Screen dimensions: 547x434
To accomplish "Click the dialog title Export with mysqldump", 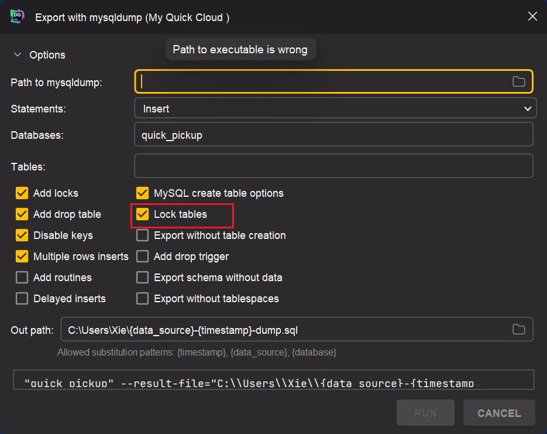I will 132,18.
